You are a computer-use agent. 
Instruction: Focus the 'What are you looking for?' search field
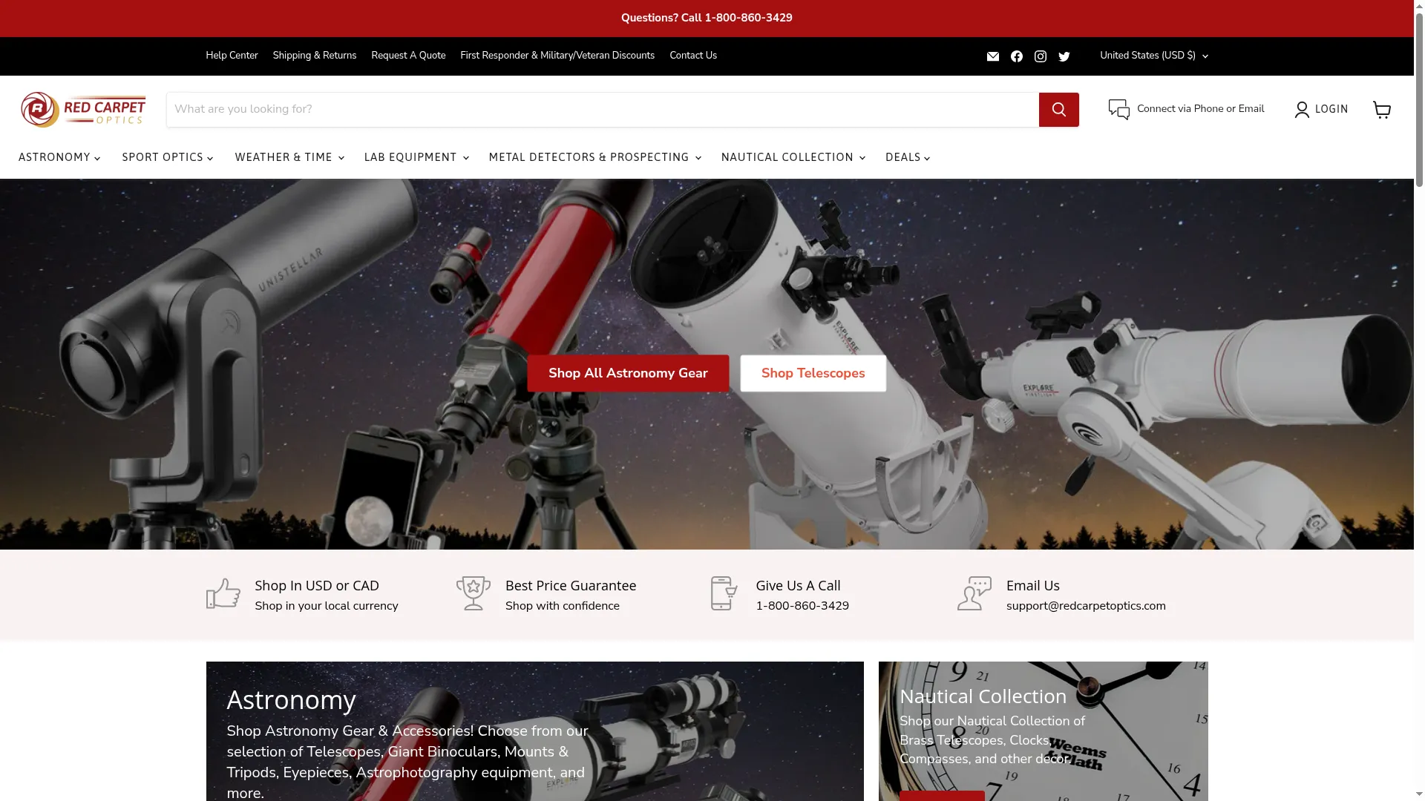pyautogui.click(x=603, y=110)
